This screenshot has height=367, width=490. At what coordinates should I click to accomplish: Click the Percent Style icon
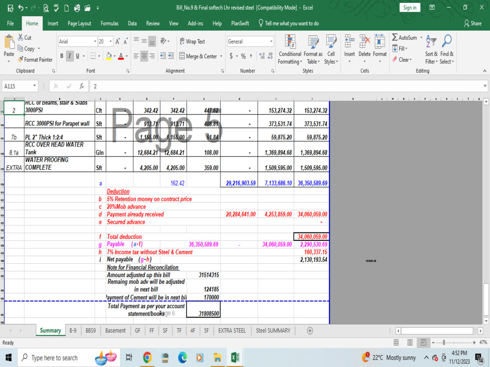click(x=245, y=56)
